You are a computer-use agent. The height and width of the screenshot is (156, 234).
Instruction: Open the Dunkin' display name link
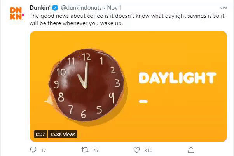[x=40, y=8]
